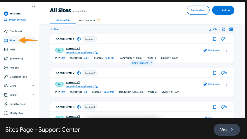Screen dimensions: 247x139
Task: Click the Prd badge for somesite2
Action: tap(59, 84)
